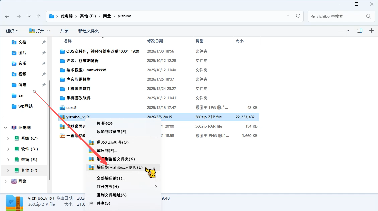Create a folder via 新建文件夹 button
The width and height of the screenshot is (378, 211).
click(x=89, y=30)
